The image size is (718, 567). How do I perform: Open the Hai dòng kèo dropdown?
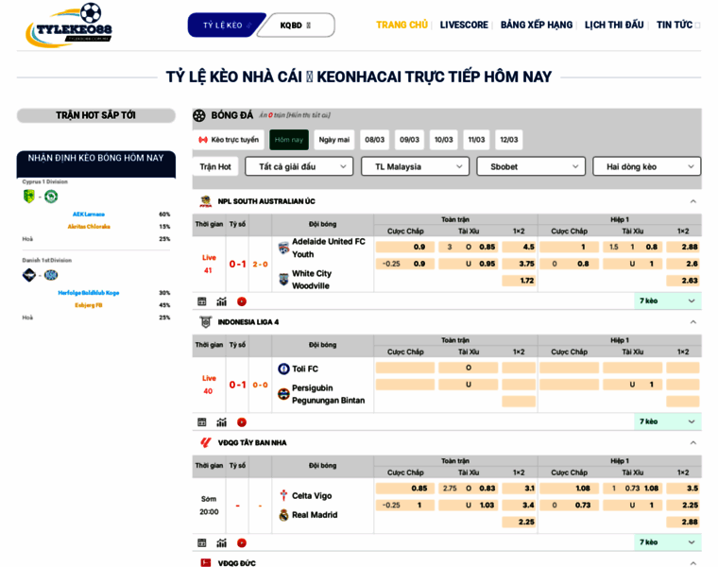pos(646,166)
